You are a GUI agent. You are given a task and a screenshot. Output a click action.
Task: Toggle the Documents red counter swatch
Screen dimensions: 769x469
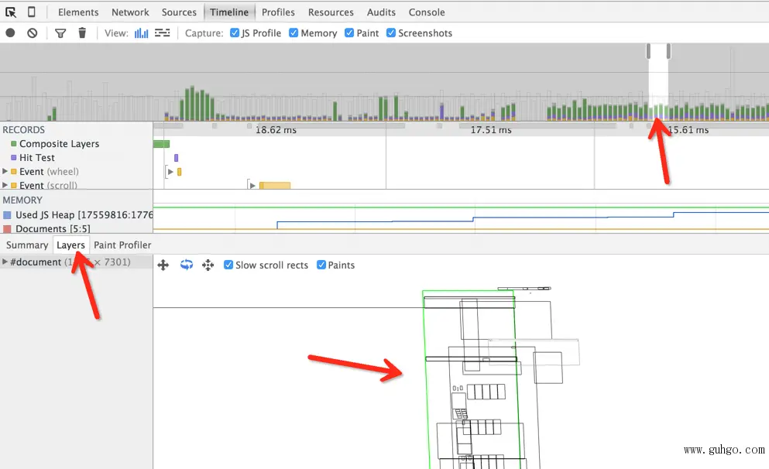[x=7, y=229]
